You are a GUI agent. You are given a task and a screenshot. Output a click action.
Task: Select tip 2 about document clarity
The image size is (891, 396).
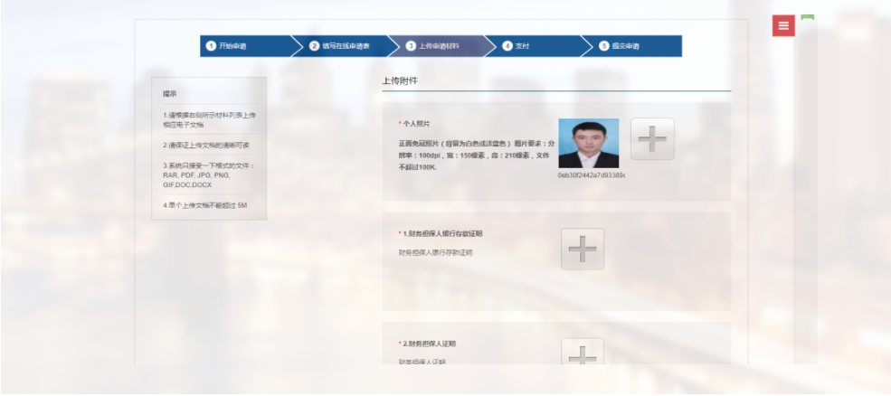206,145
